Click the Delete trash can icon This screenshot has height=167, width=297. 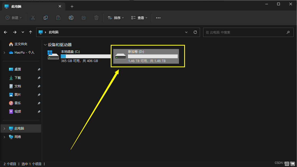point(96,18)
